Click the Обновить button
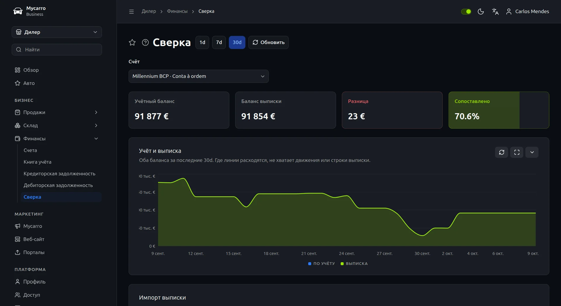 (x=269, y=43)
